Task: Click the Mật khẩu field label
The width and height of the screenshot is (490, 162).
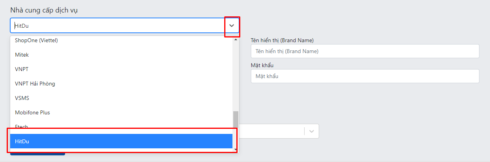Action: tap(262, 65)
